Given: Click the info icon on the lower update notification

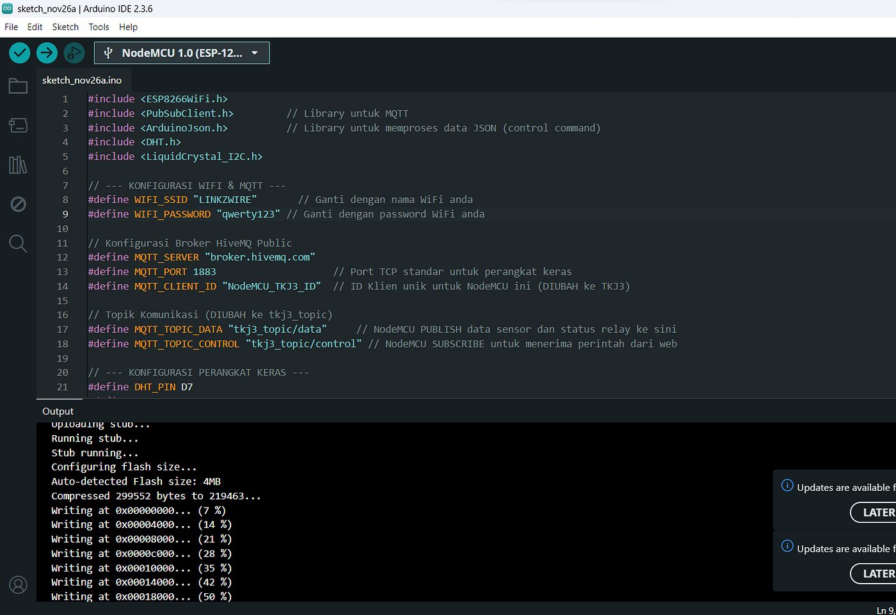Looking at the screenshot, I should pos(787,547).
